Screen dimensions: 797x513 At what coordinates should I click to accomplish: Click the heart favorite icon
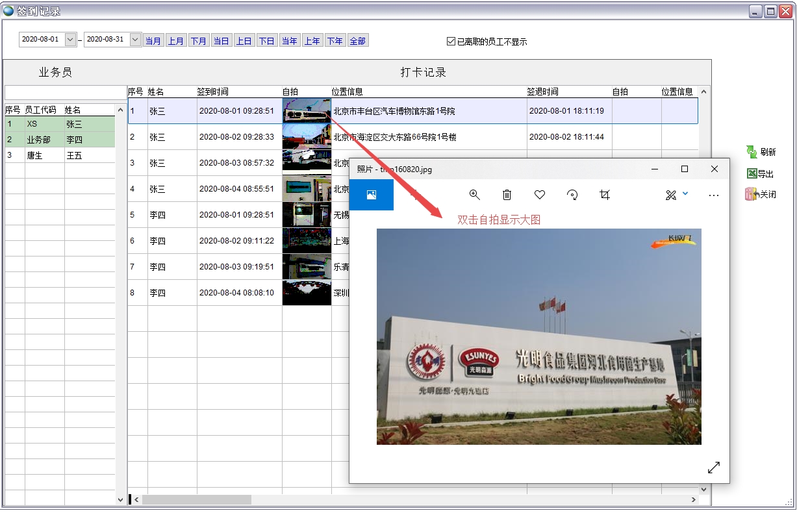coord(539,195)
